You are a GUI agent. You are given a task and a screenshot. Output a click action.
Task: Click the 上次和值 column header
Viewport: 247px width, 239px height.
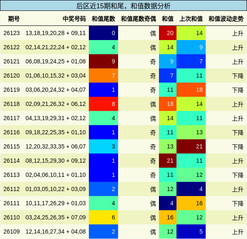(x=191, y=19)
